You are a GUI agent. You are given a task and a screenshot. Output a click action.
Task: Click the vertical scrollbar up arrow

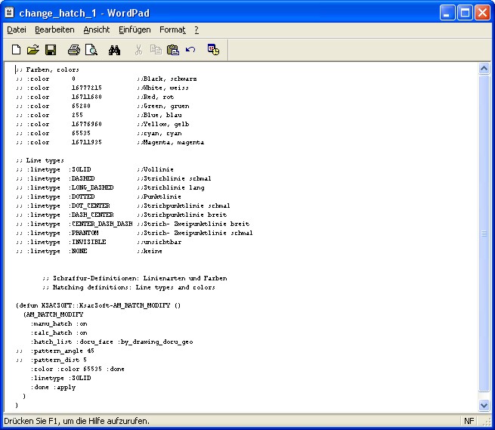click(x=484, y=68)
